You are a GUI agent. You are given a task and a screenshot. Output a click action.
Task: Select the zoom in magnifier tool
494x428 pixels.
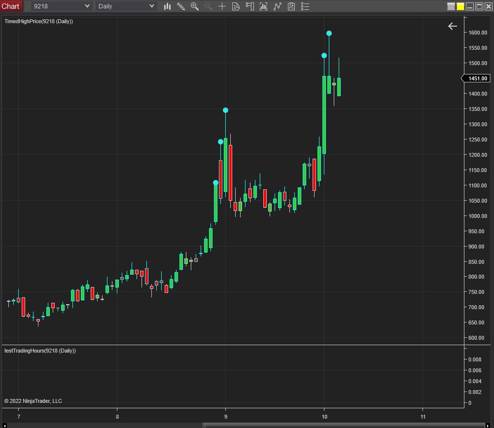195,6
